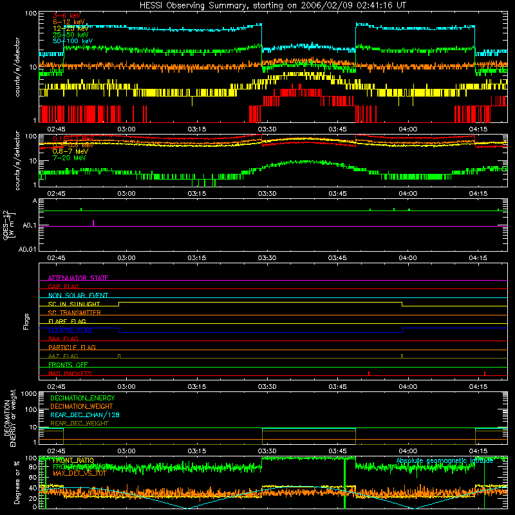The height and width of the screenshot is (515, 515).
Task: Click the 03:30 time label under the top panel
Action: pos(267,129)
